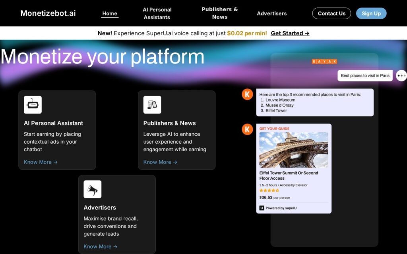Go to AI Personal Assistants page
The image size is (407, 254).
click(x=157, y=13)
